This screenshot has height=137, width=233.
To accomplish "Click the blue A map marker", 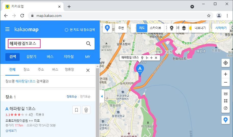I will [140, 70].
